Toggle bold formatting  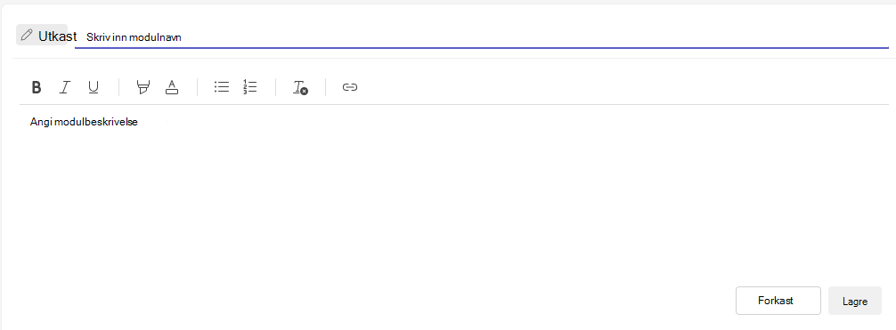37,87
